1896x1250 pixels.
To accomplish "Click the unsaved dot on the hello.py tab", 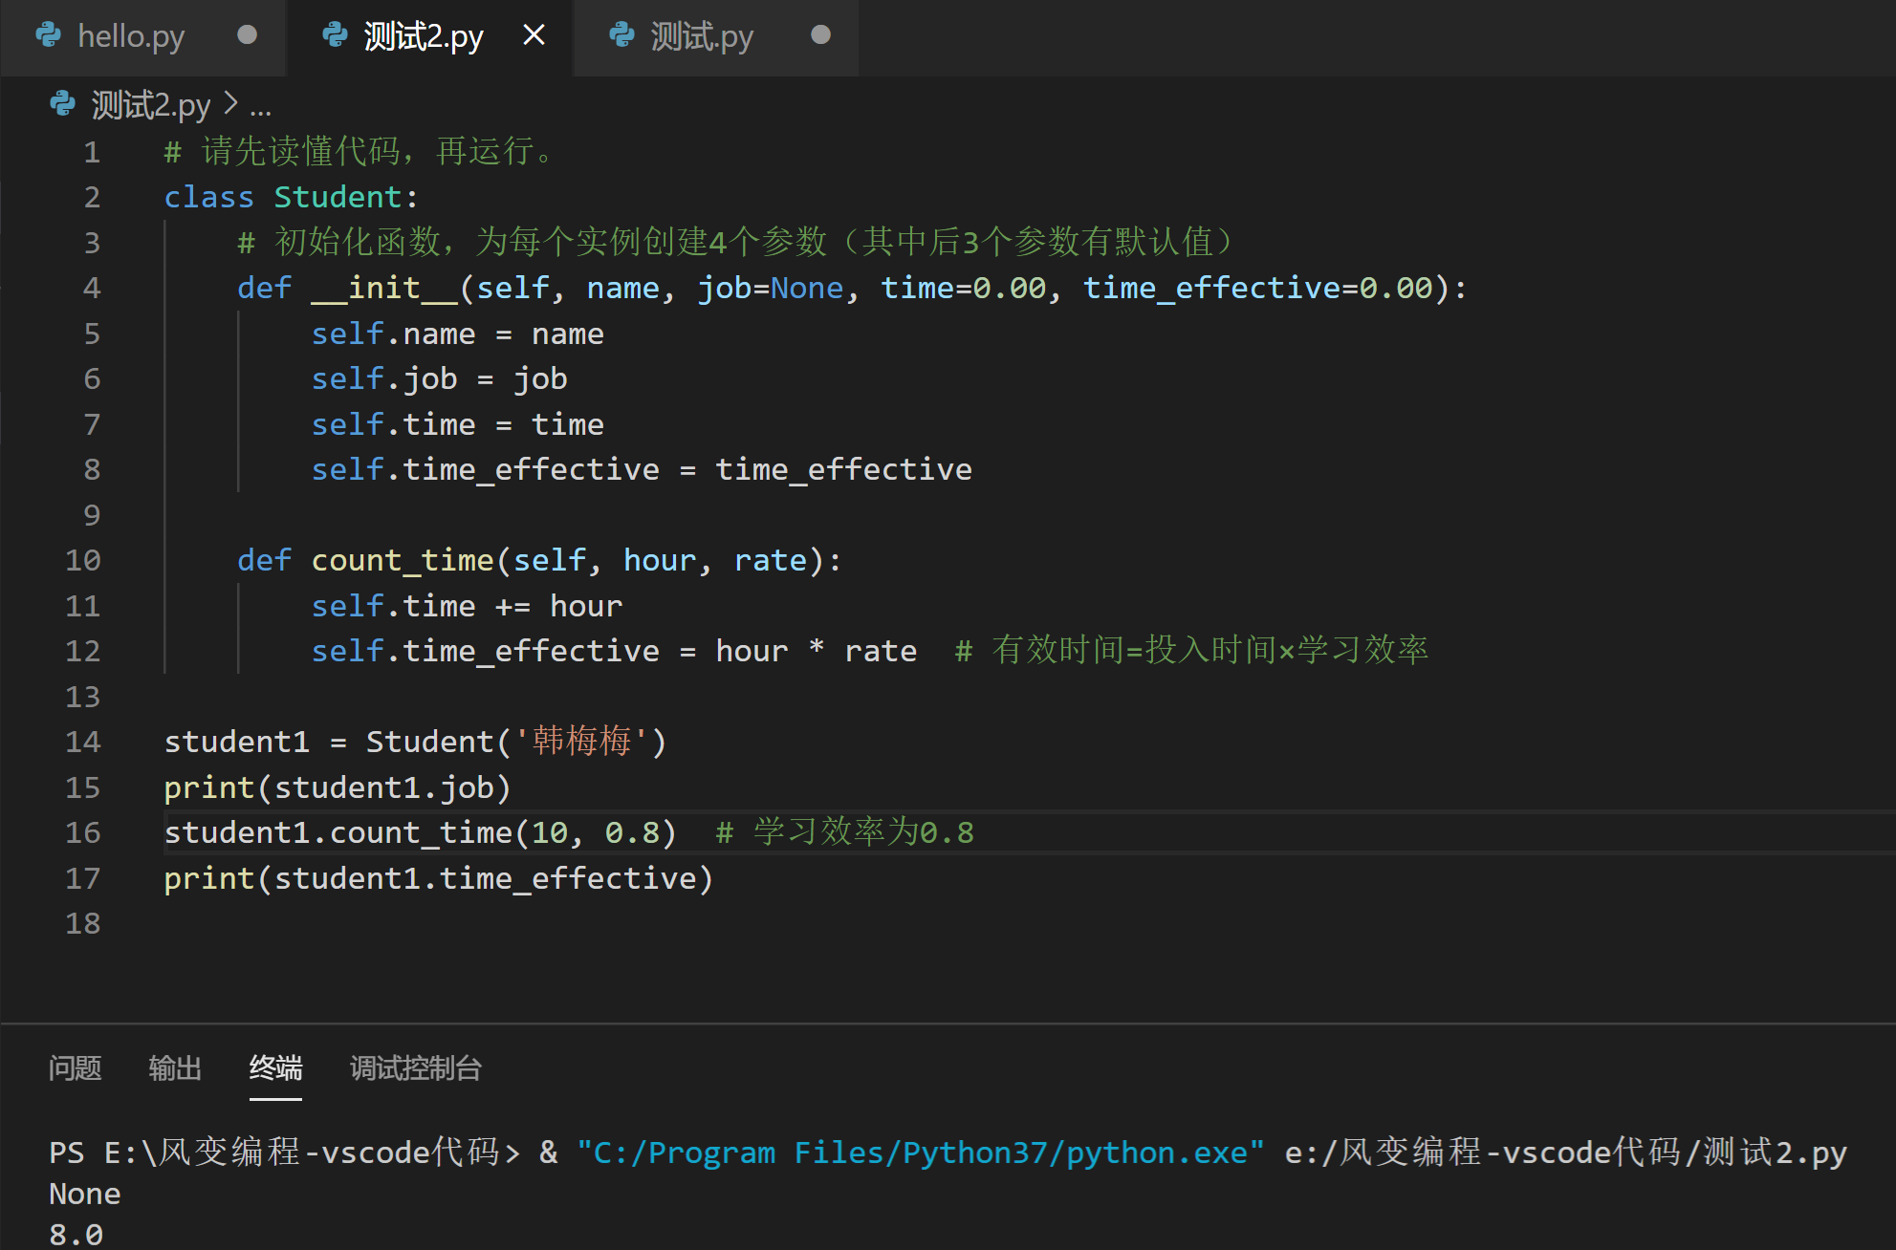I will pyautogui.click(x=247, y=35).
